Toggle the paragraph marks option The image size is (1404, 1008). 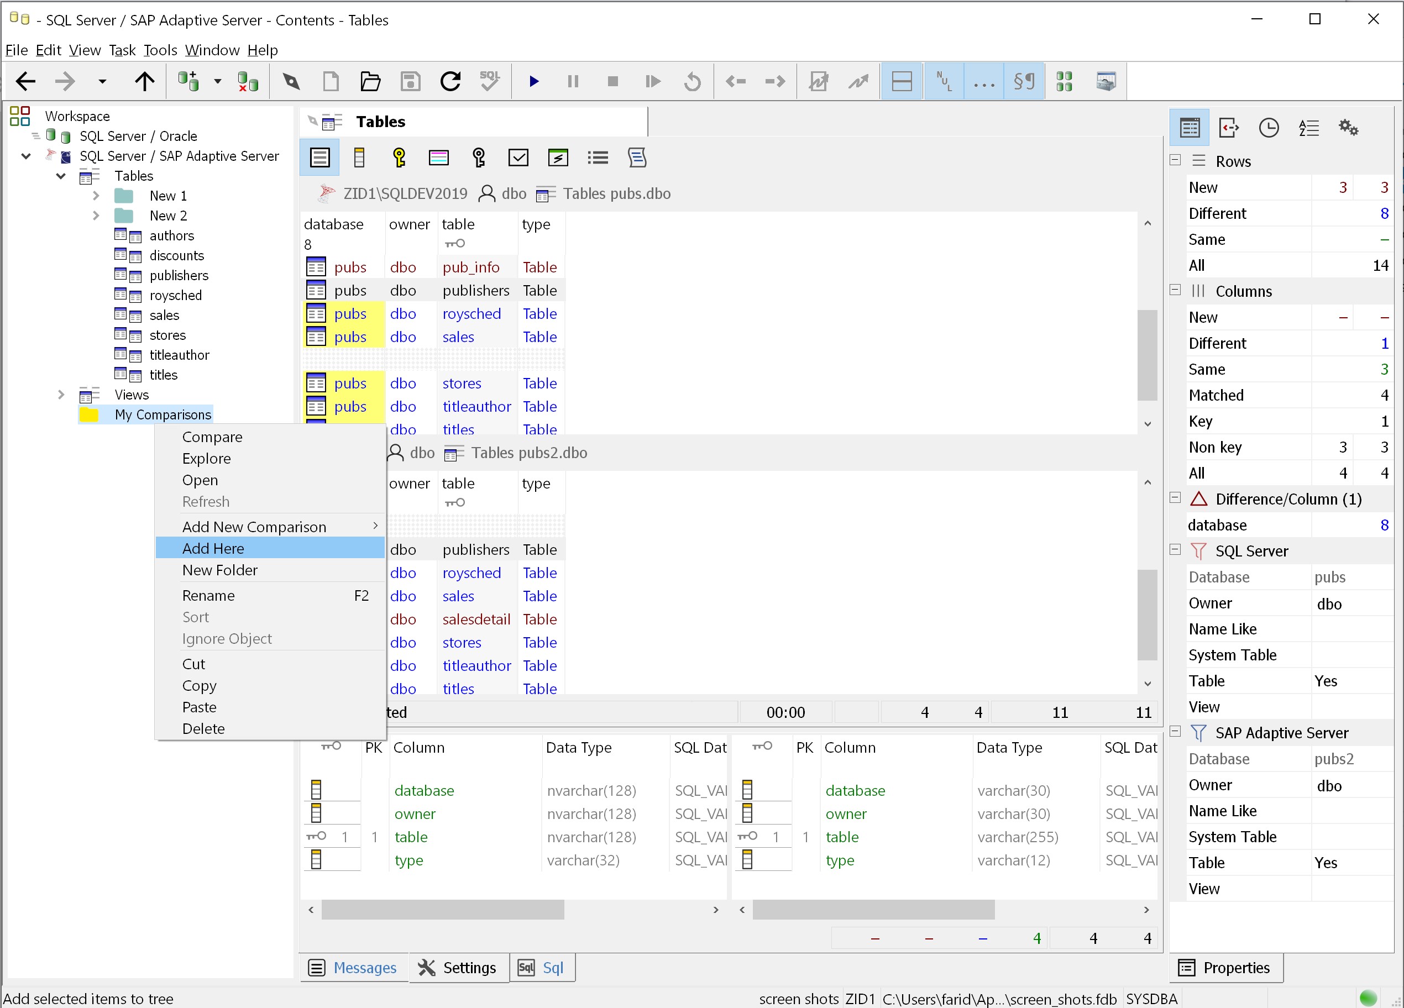[1024, 81]
